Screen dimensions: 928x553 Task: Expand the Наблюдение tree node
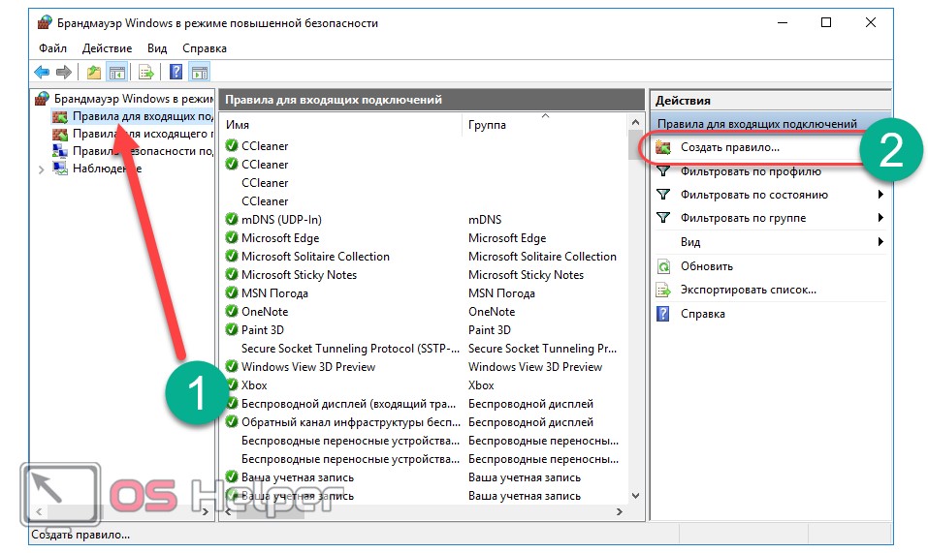[x=41, y=169]
